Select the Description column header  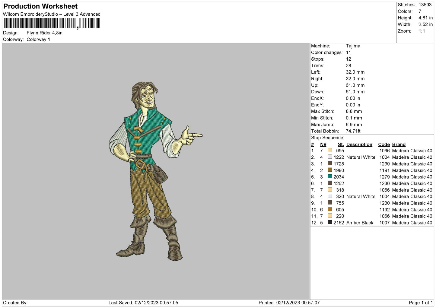(359, 144)
